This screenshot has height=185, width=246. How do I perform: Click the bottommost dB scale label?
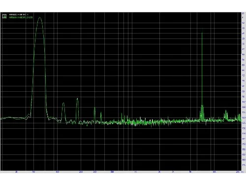[x=244, y=165]
